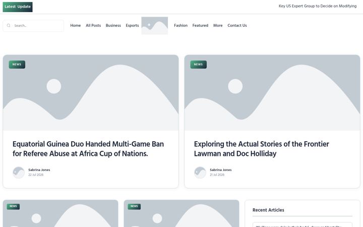Screen dimensions: 363x227
Task: Click author name Sabrina Jones on 21 Jul article
Action: [x=221, y=170]
